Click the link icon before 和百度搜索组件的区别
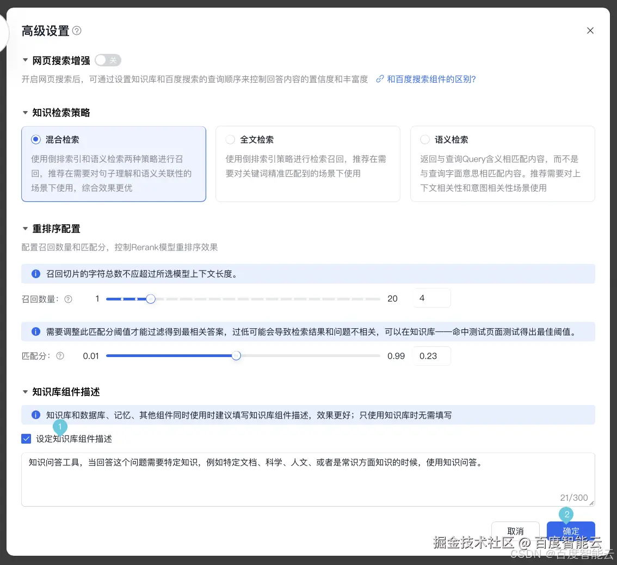Viewport: 617px width, 565px height. (x=380, y=79)
